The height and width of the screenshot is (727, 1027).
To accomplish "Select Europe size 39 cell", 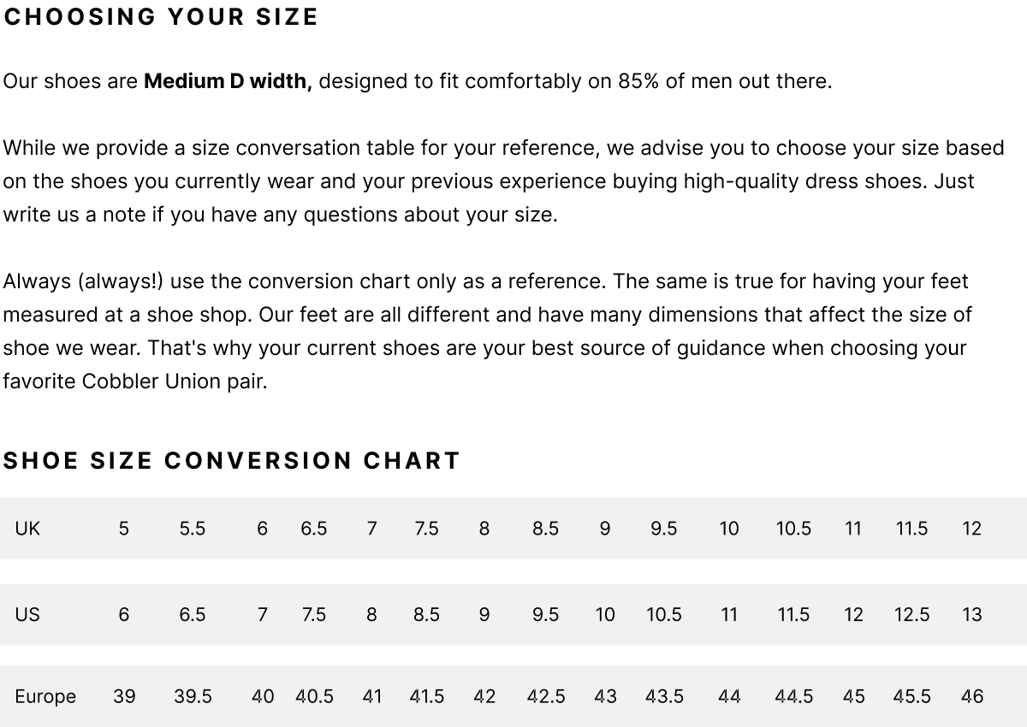I will [124, 696].
